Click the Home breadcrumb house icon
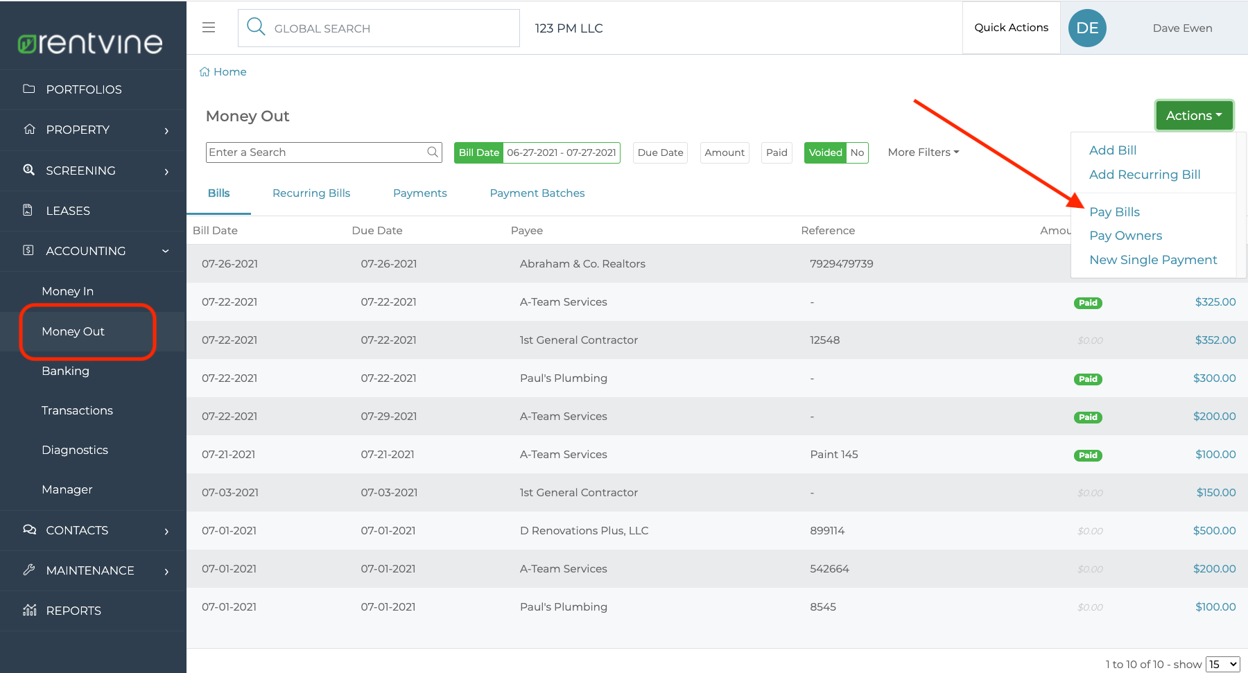1248x673 pixels. [x=205, y=71]
